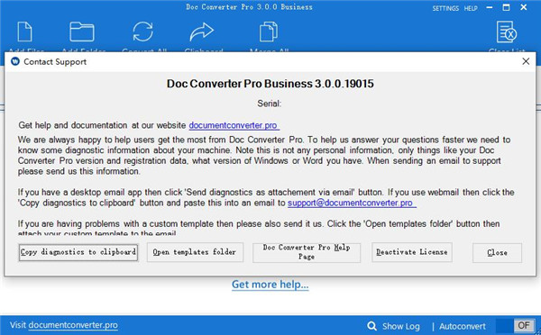Open the SETTINGS menu
The height and width of the screenshot is (335, 541).
click(445, 8)
